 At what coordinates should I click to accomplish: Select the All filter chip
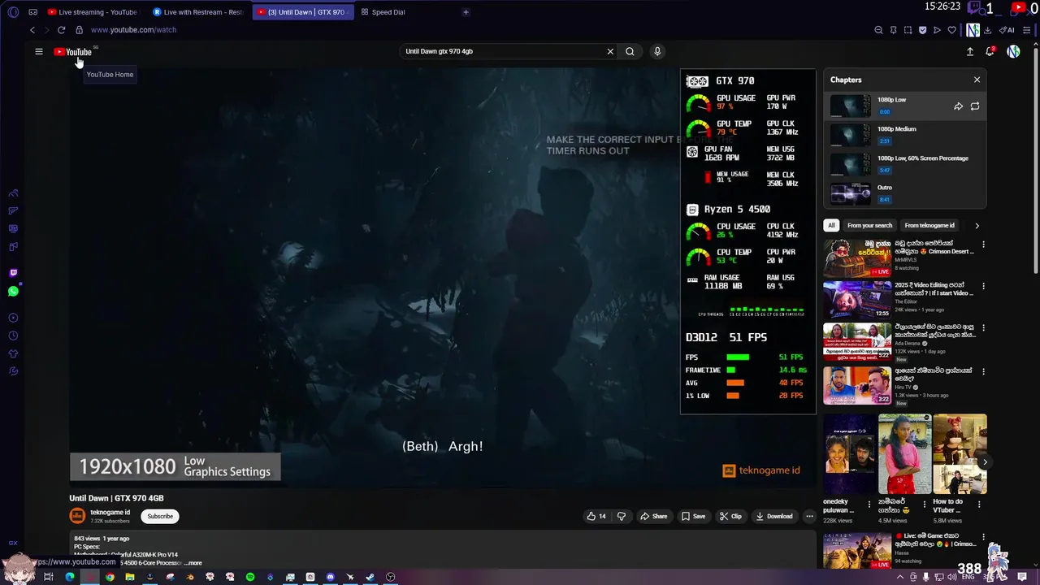831,225
